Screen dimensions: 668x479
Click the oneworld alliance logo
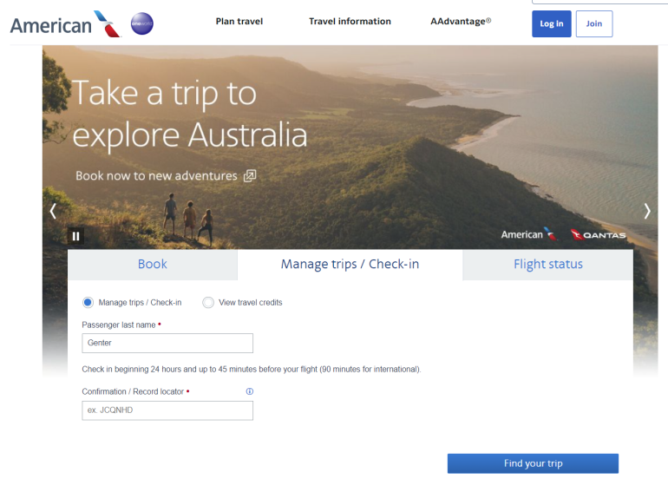tap(141, 24)
